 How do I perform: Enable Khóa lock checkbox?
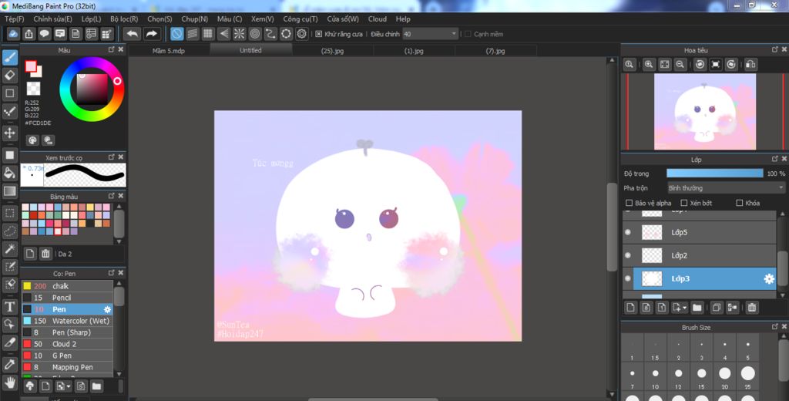point(739,203)
